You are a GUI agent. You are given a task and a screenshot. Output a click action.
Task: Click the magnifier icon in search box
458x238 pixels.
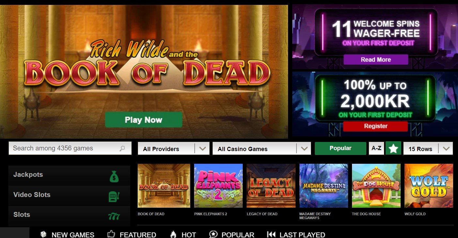(x=122, y=148)
